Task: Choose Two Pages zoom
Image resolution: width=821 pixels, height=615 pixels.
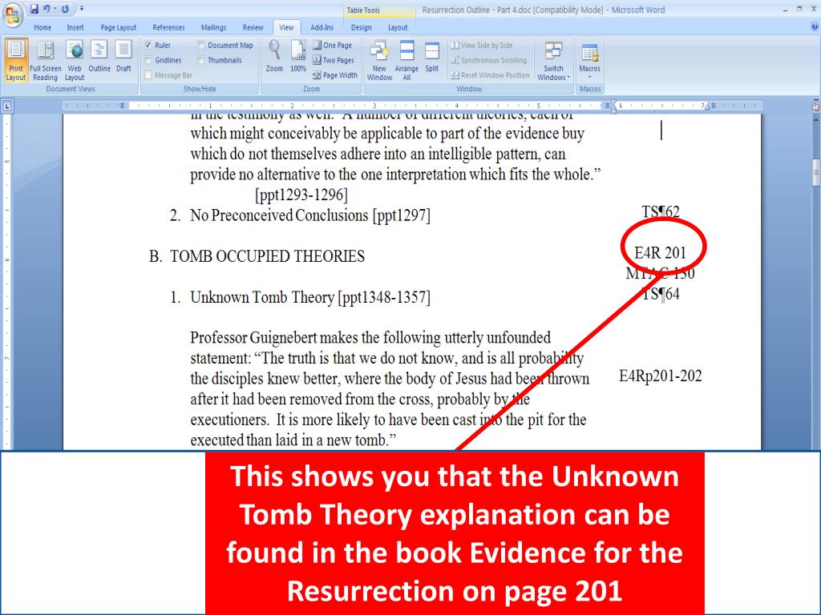Action: [334, 60]
